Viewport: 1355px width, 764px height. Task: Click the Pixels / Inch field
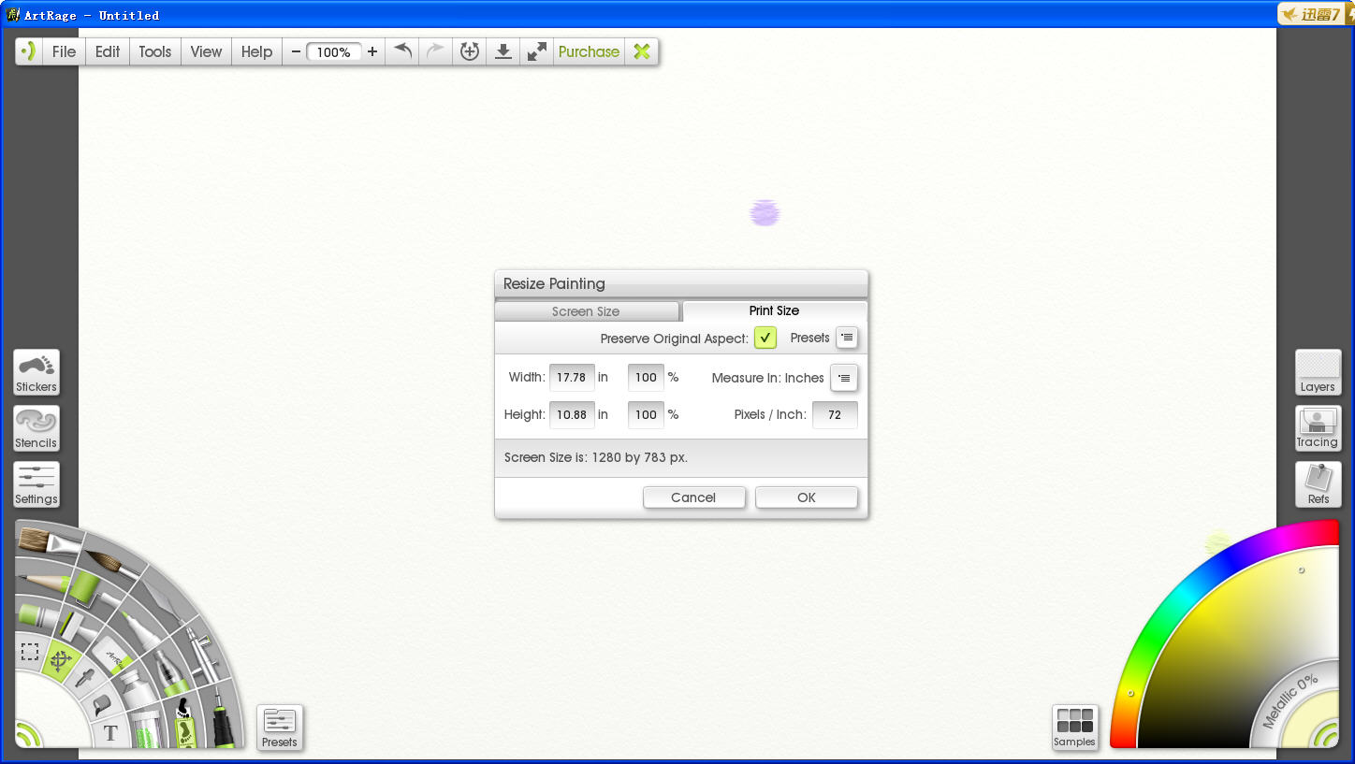[835, 414]
